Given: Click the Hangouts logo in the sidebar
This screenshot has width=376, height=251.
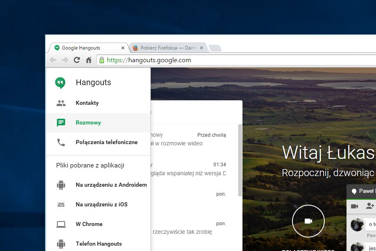Looking at the screenshot, I should click(x=60, y=83).
